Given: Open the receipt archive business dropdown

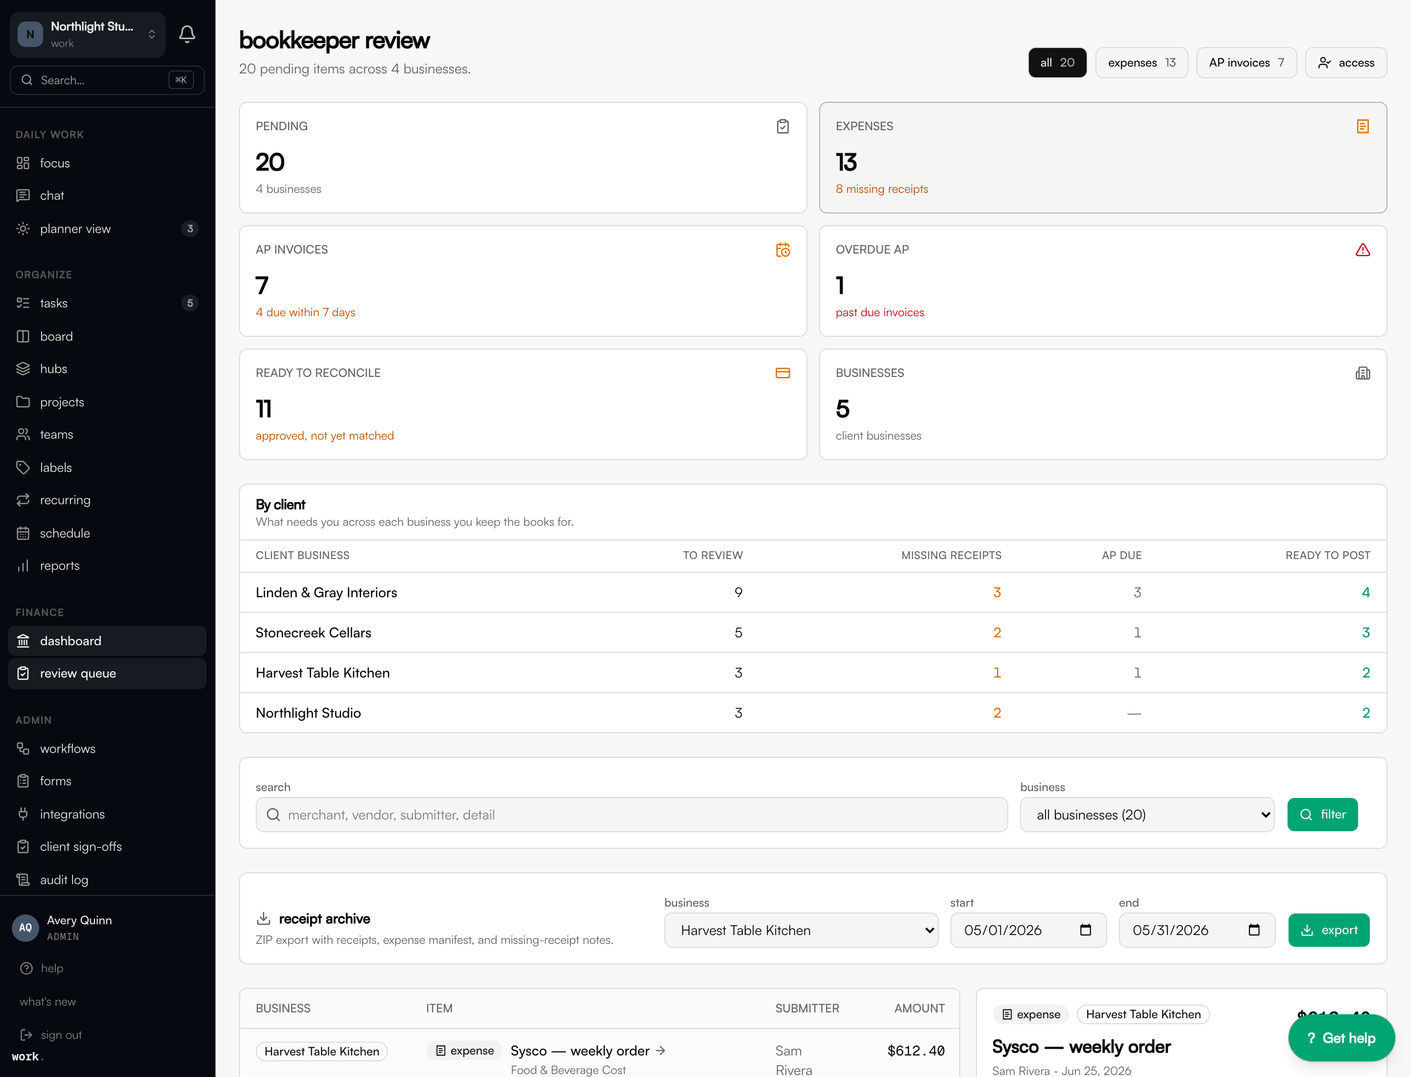Looking at the screenshot, I should 801,930.
